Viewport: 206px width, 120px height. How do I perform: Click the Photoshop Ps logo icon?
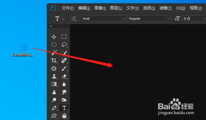[x=53, y=8]
